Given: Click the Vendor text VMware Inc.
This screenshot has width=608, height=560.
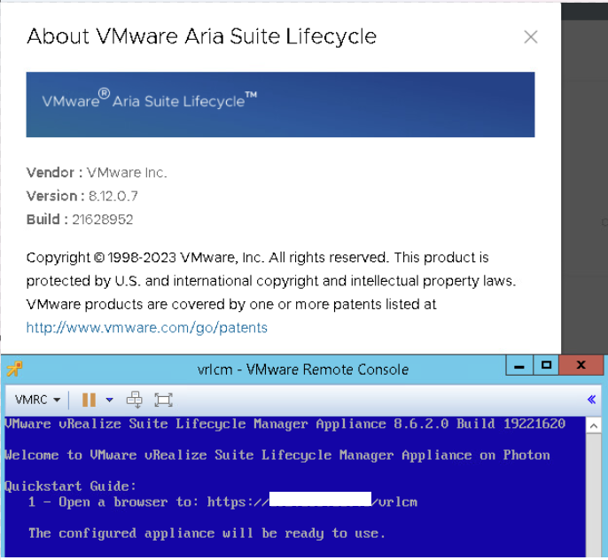Looking at the screenshot, I should click(127, 173).
